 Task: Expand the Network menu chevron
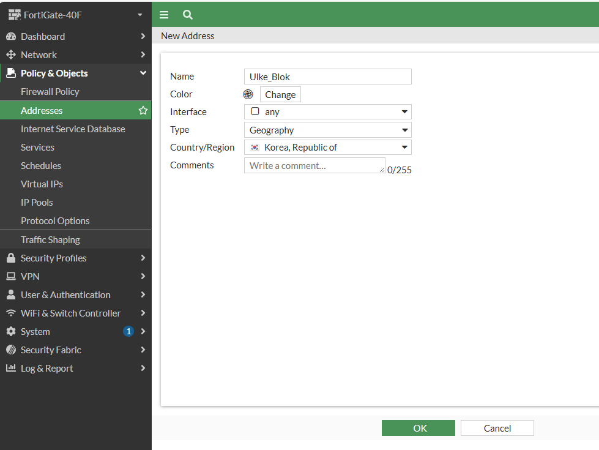143,54
